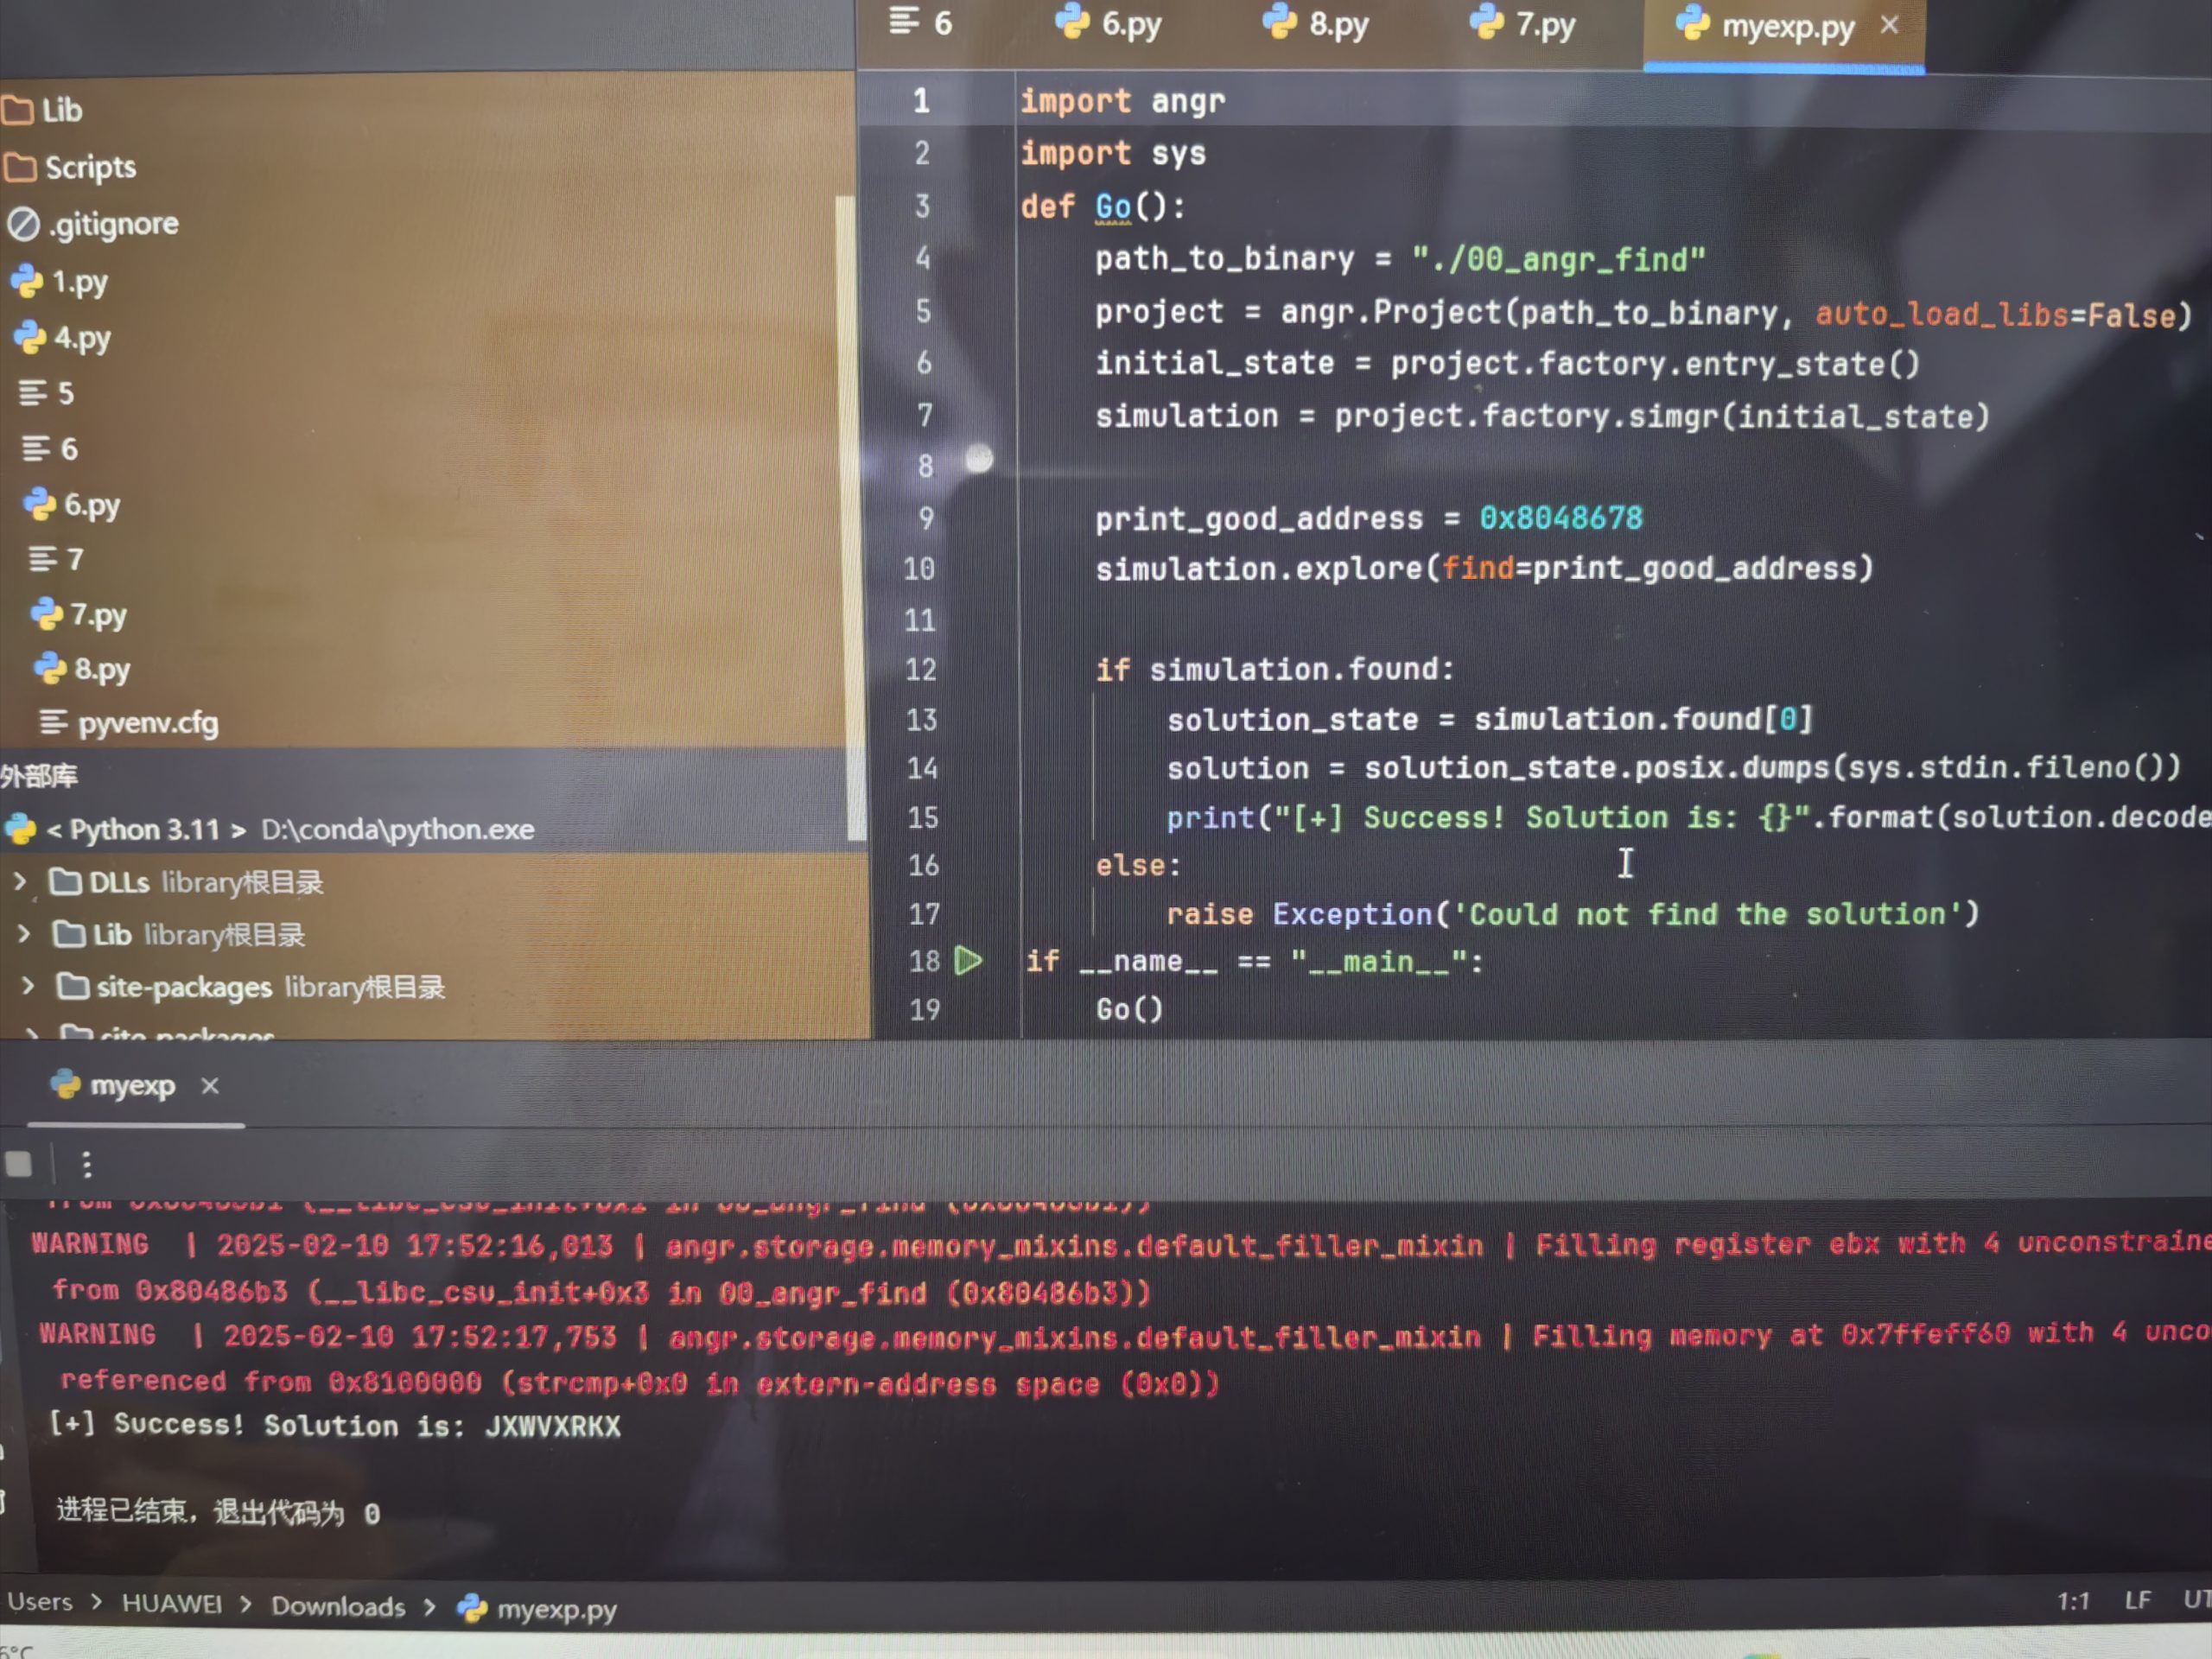Open 7.py in the project tree
This screenshot has width=2212, height=1659.
point(79,614)
